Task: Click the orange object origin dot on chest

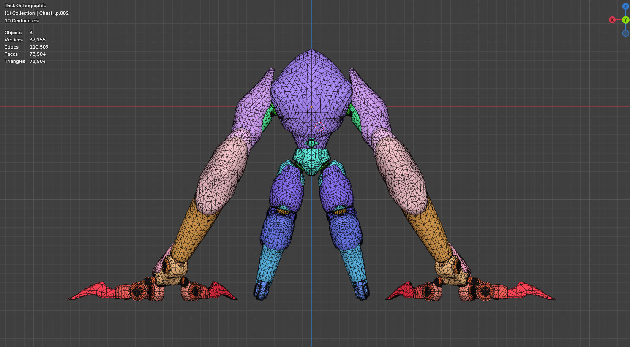Action: [312, 107]
